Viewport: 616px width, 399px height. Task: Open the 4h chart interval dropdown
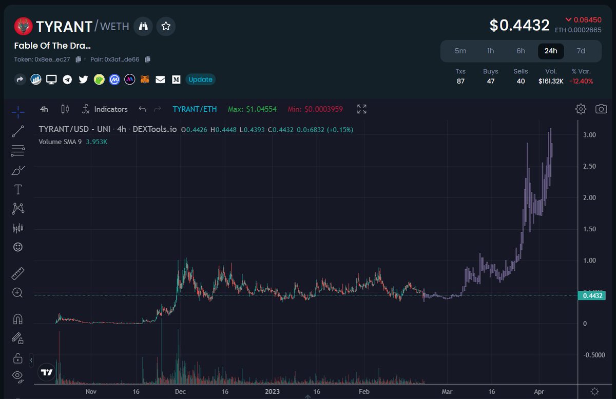[x=44, y=109]
